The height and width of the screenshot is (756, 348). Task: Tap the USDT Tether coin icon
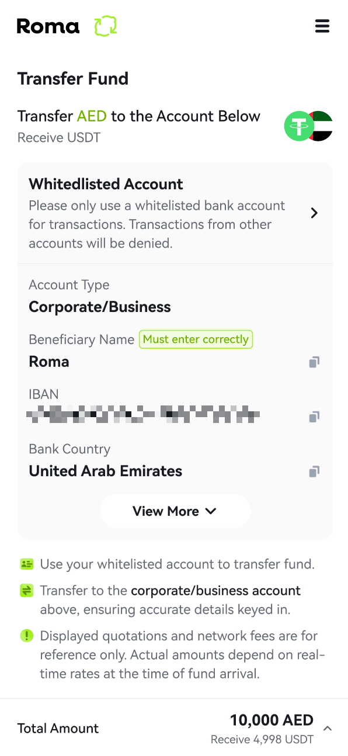(x=299, y=126)
